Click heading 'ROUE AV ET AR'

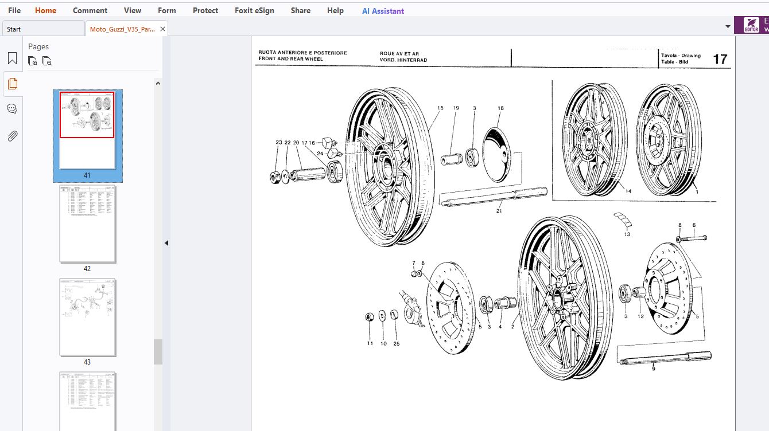399,54
